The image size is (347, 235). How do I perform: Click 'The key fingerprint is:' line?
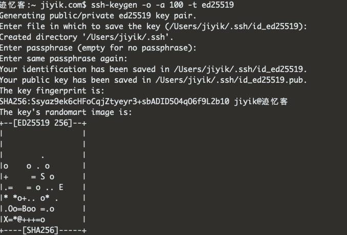pyautogui.click(x=52, y=91)
